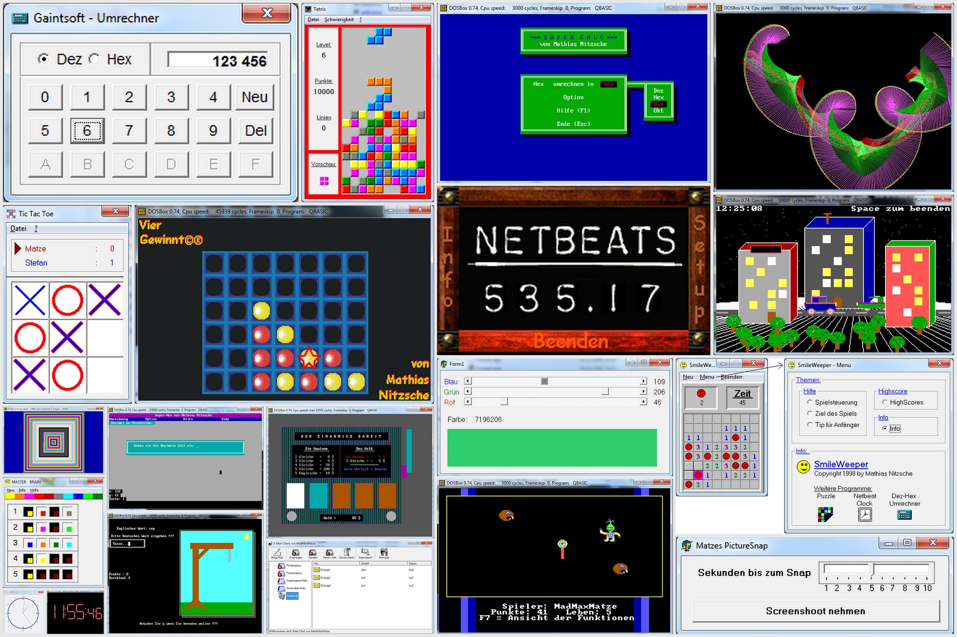Open the Adressbuch icon
The image size is (957, 637).
pos(365,553)
